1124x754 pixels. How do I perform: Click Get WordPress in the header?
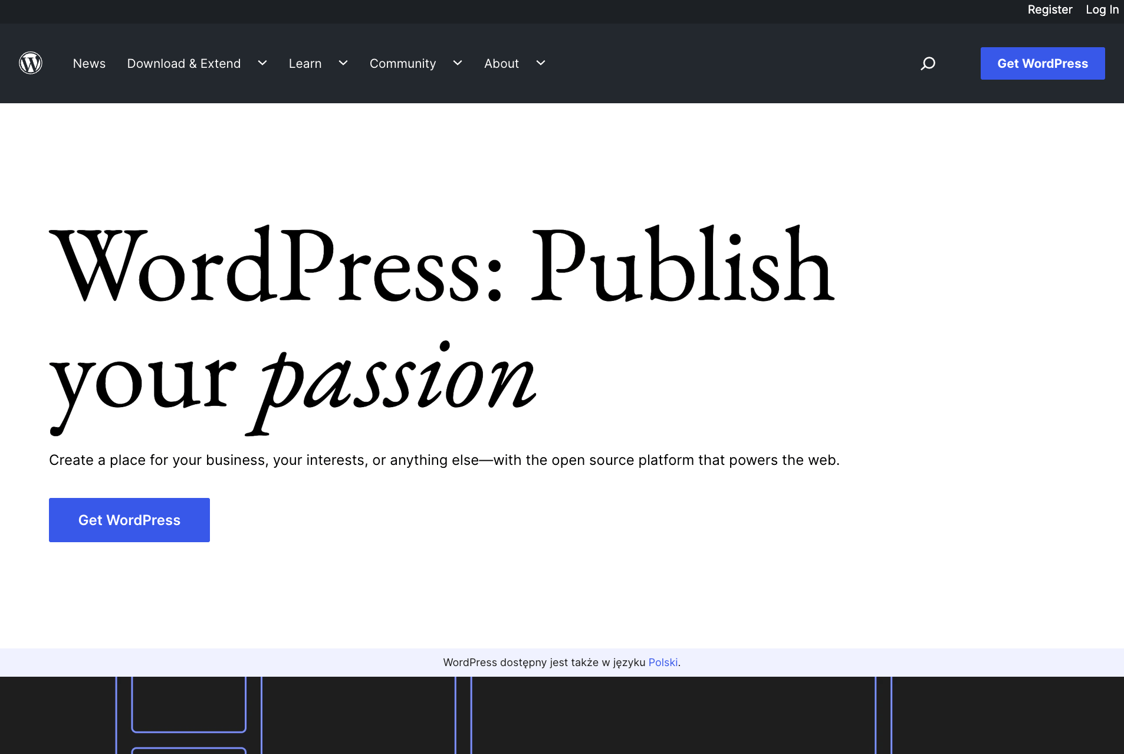tap(1042, 63)
